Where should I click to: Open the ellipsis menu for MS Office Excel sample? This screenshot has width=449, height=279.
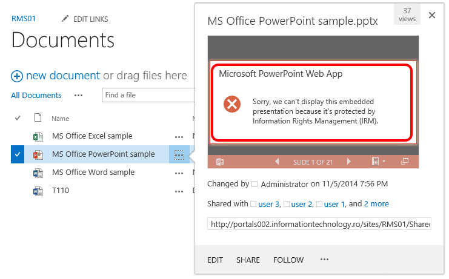click(179, 137)
